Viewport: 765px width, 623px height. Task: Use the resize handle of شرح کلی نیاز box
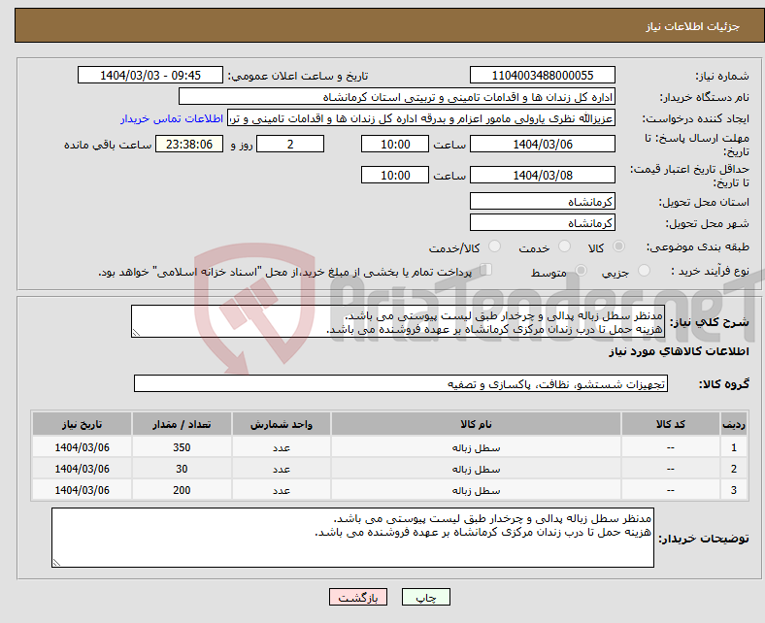[x=136, y=333]
